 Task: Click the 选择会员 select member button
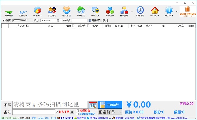pyautogui.click(x=95, y=20)
